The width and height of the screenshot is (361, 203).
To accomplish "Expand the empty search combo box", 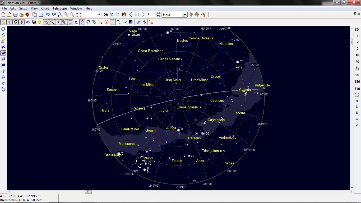I will click(x=99, y=15).
